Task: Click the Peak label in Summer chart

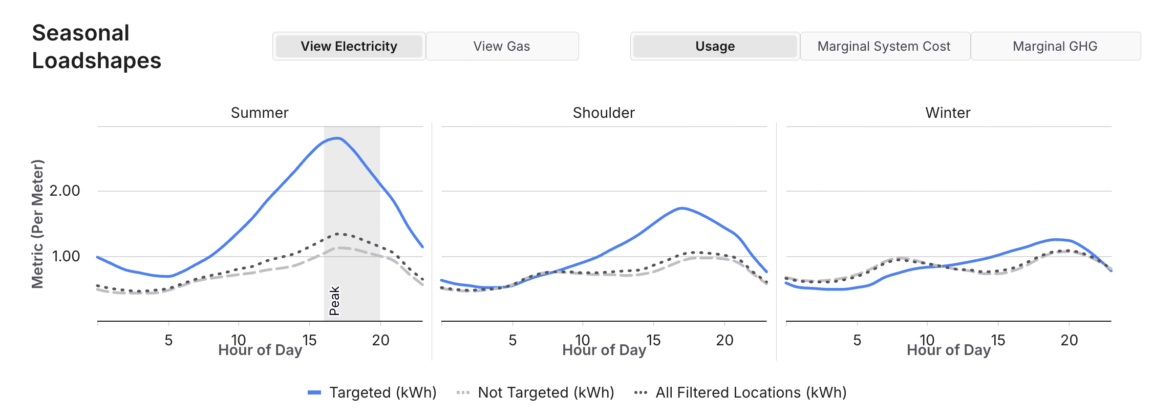Action: 334,301
